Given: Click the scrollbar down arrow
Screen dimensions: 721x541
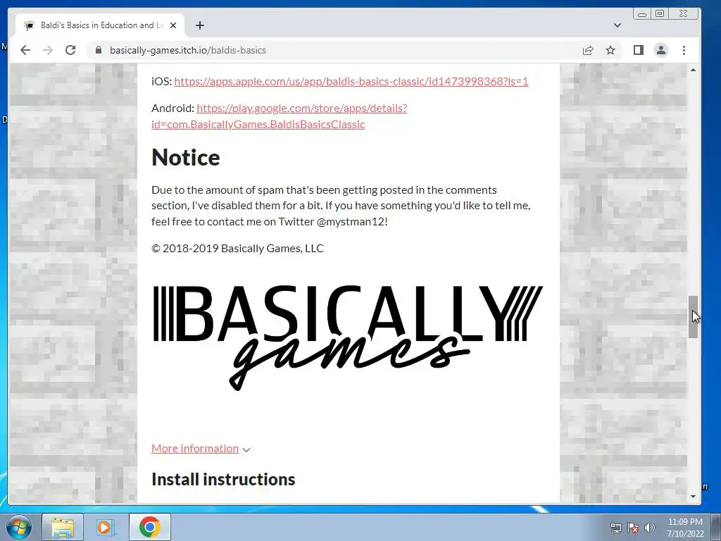Looking at the screenshot, I should tap(693, 497).
